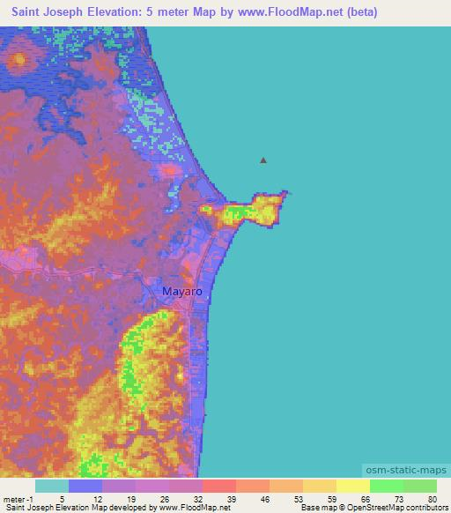The width and height of the screenshot is (451, 513).
Task: Click the '53' legend value label
Action: tap(299, 499)
